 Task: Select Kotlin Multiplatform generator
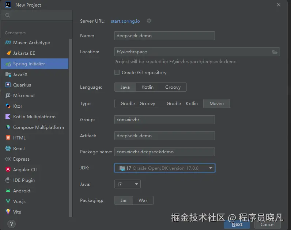[x=35, y=116]
